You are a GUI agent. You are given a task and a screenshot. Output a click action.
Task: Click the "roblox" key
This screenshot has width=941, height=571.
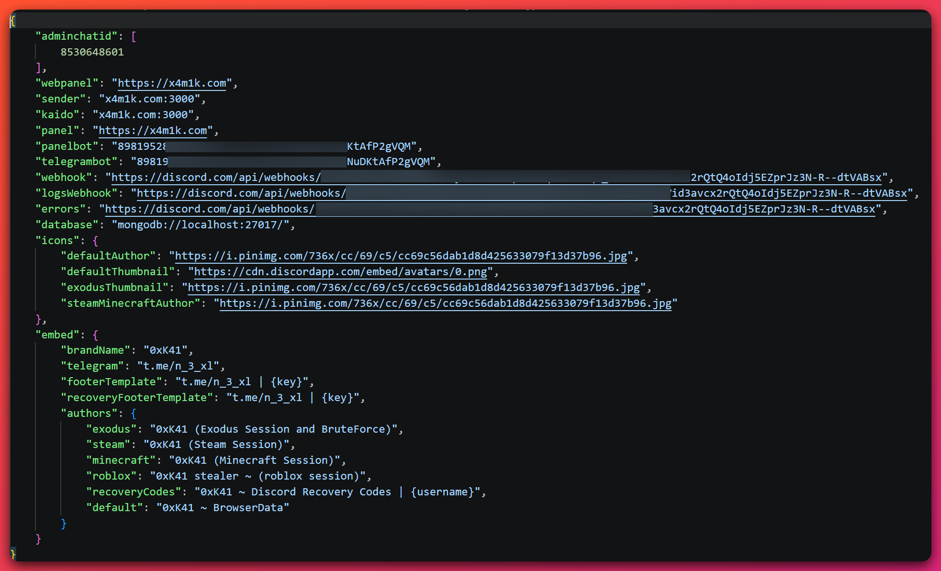(112, 476)
